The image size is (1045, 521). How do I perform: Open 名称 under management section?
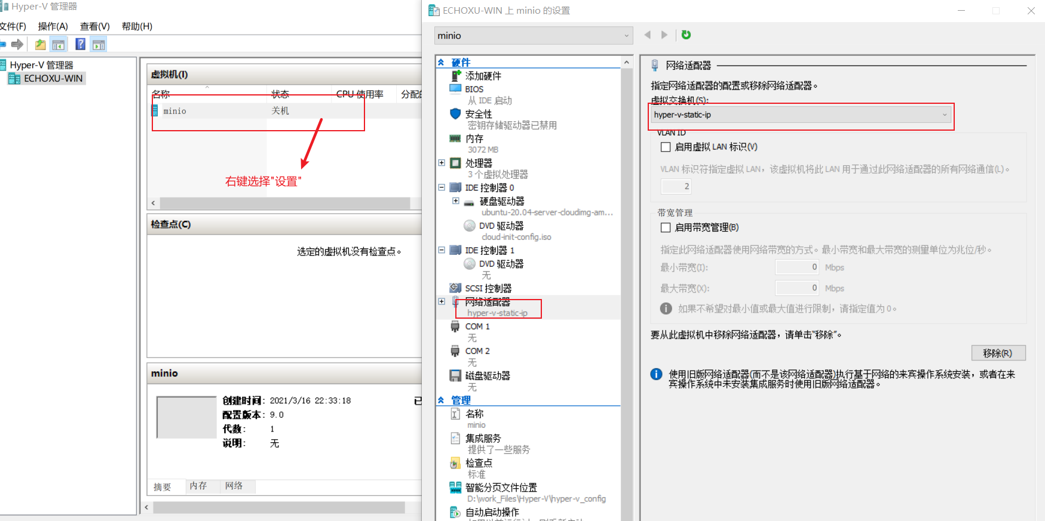click(474, 414)
